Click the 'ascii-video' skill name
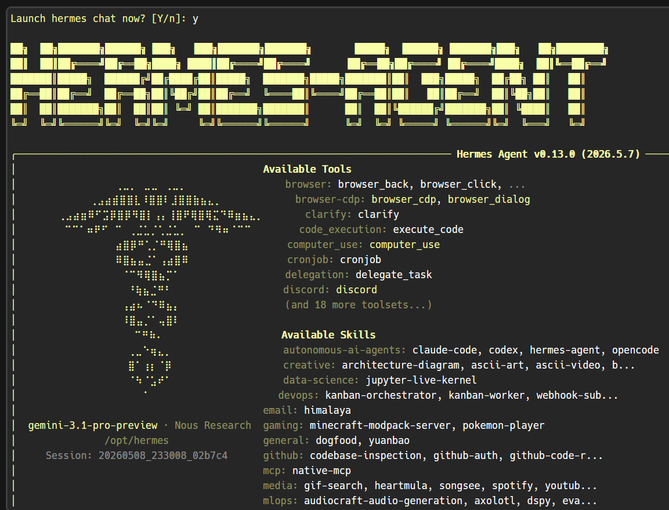The image size is (669, 510). tap(568, 365)
